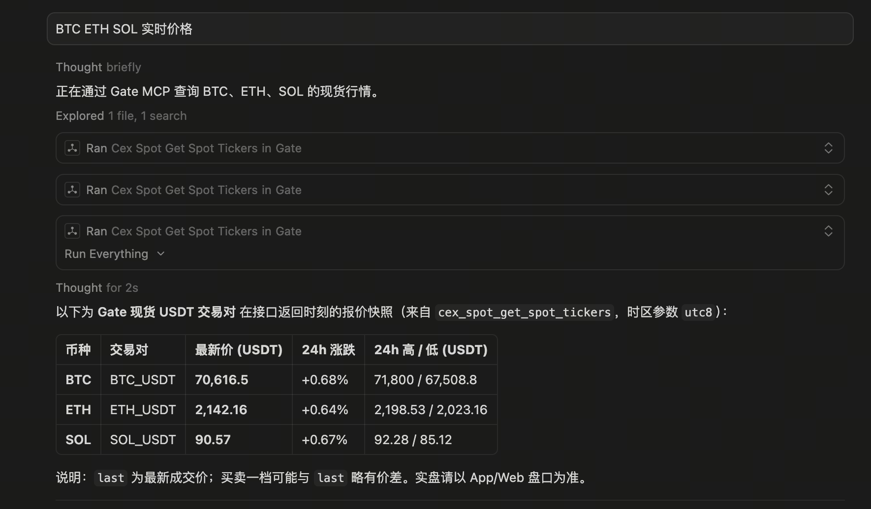Click the SOL price value 90.57
Screen dimensions: 871x509
(213, 439)
